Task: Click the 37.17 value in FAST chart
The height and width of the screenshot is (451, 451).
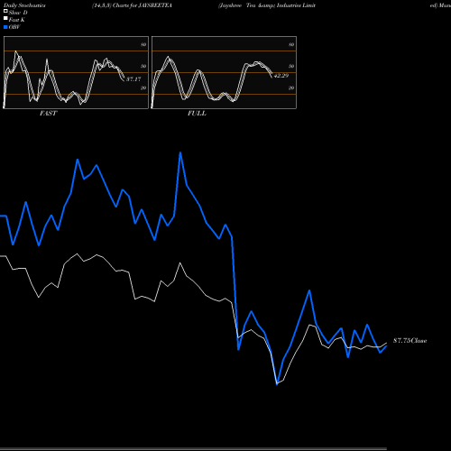Action: click(x=133, y=79)
